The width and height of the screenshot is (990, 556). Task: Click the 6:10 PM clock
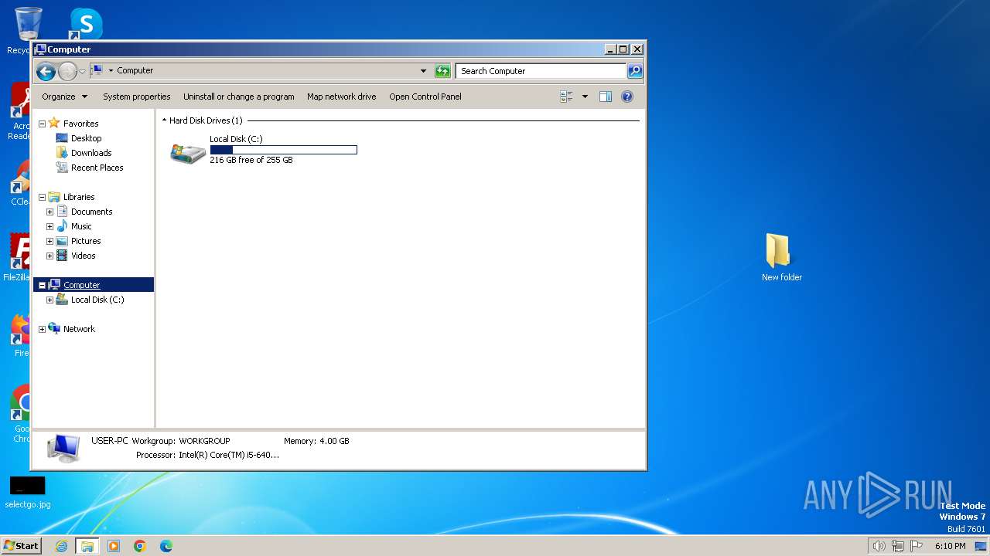(950, 546)
